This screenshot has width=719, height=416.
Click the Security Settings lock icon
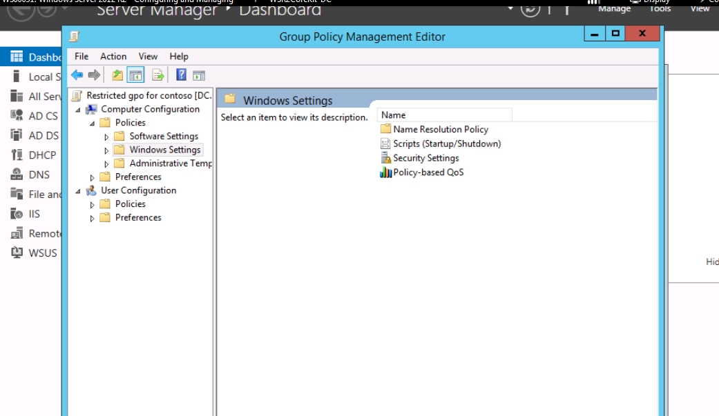tap(385, 157)
